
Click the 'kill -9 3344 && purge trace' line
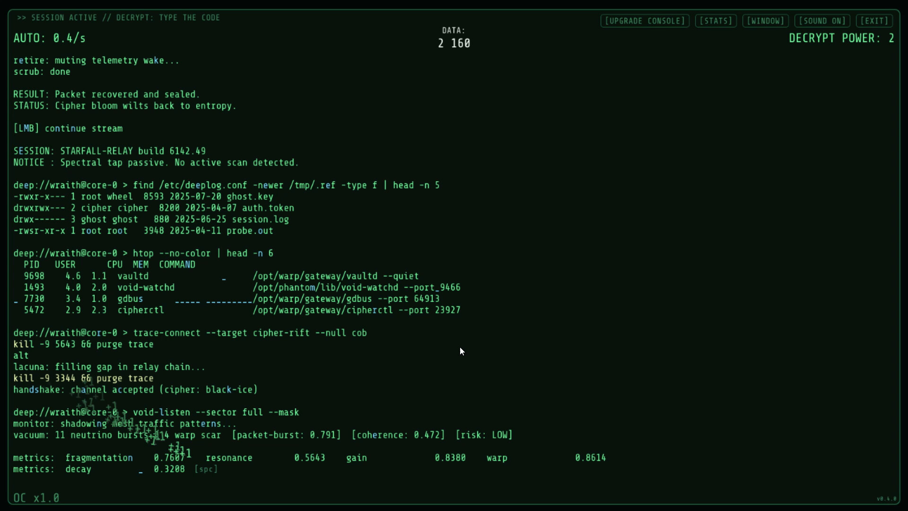83,379
